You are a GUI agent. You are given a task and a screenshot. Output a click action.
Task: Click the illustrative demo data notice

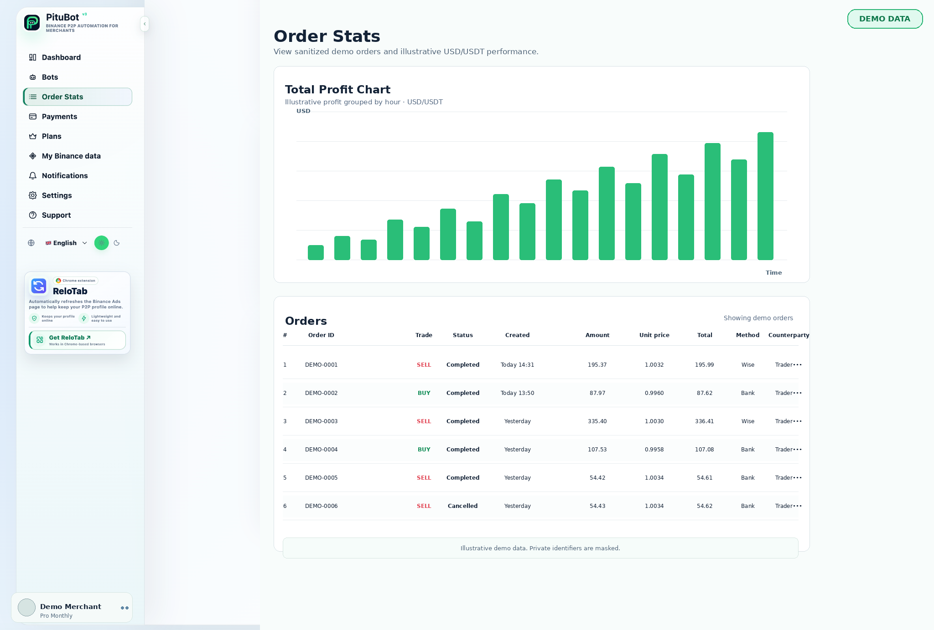(540, 548)
